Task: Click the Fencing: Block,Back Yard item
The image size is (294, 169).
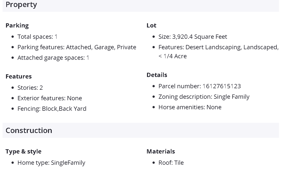Action: [52, 109]
